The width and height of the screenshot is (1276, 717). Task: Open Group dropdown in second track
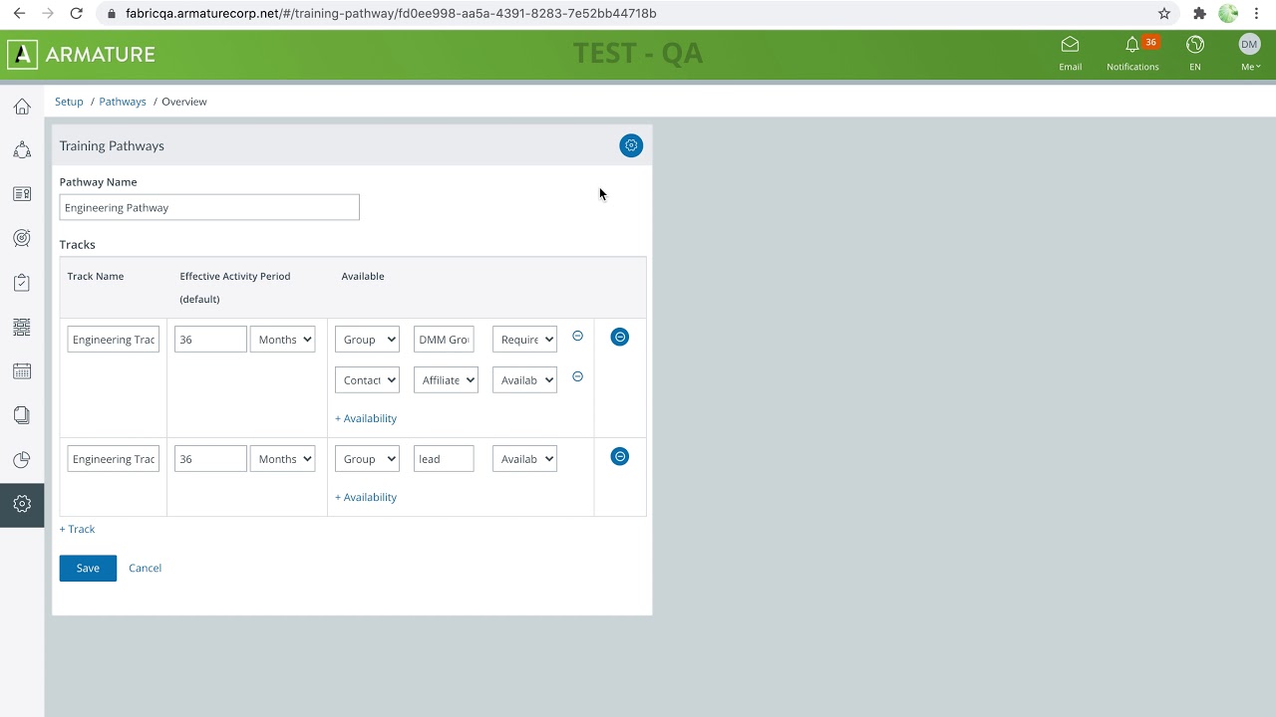coord(367,459)
